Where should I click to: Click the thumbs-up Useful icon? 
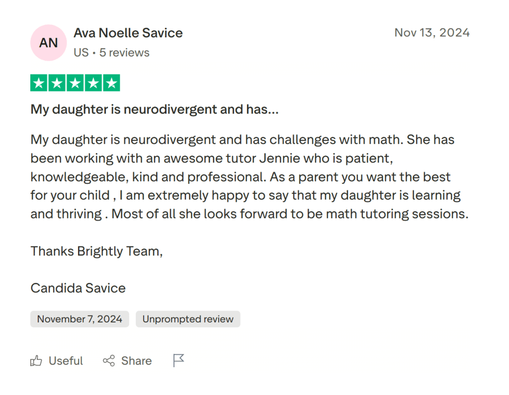click(x=36, y=361)
